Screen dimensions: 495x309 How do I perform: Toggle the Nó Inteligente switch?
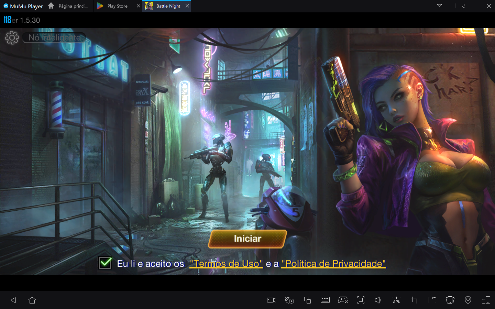click(x=54, y=38)
